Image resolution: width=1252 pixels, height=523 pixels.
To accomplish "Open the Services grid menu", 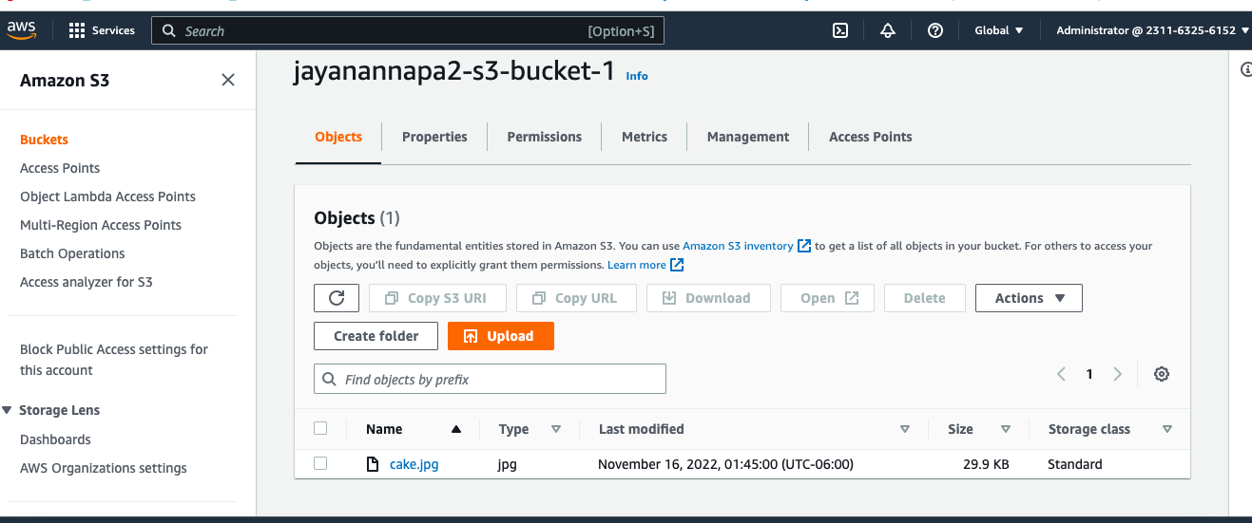I will point(102,30).
